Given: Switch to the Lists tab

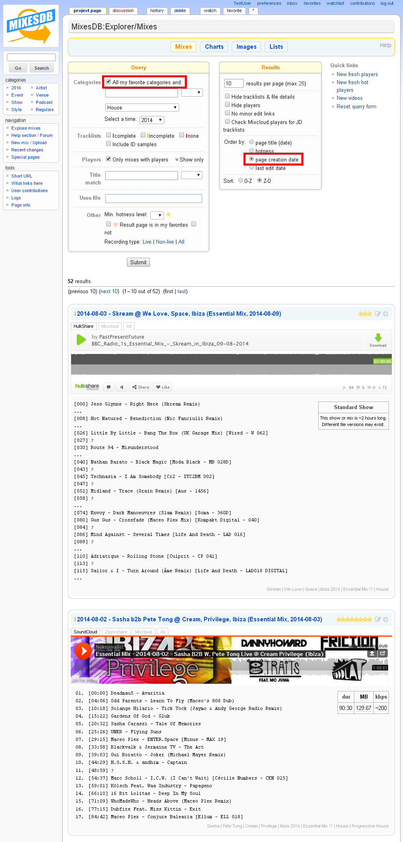Looking at the screenshot, I should pyautogui.click(x=276, y=47).
